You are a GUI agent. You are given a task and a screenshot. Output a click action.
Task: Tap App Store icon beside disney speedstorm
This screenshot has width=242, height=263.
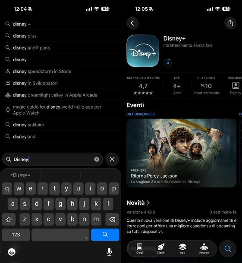pos(8,72)
